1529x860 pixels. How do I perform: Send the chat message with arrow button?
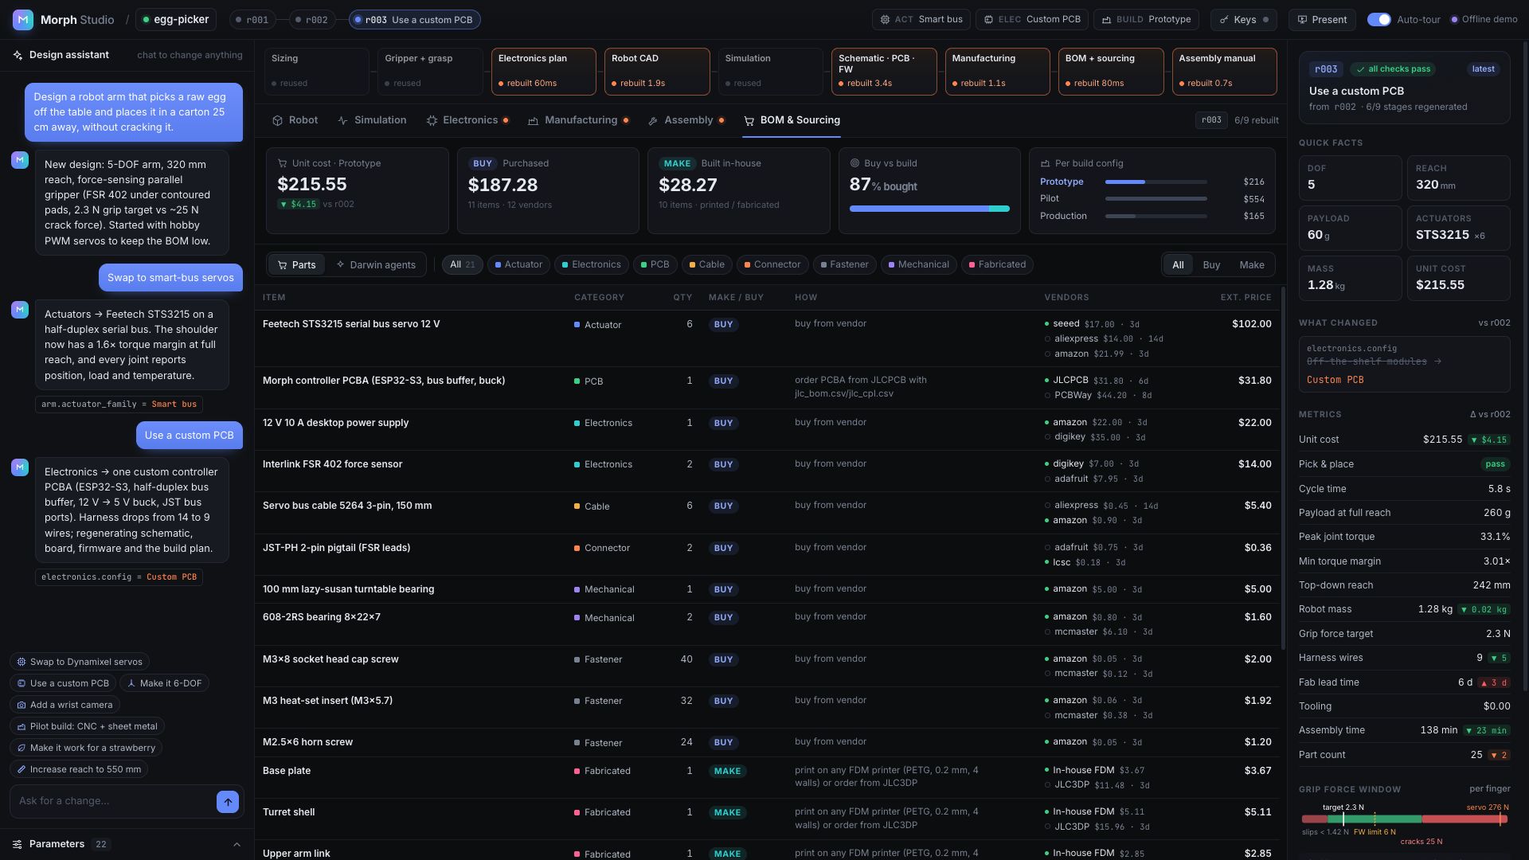coord(228,802)
